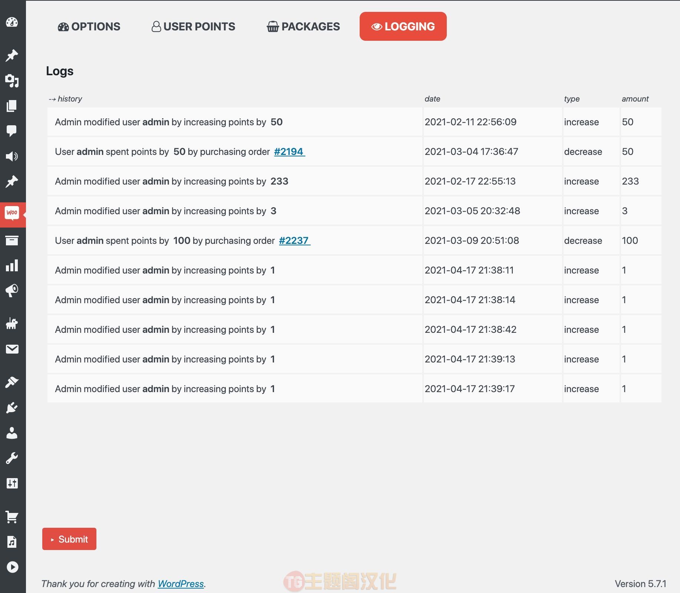Click the Version 5.7.1 footer text
Screen dimensions: 680x593
640,584
